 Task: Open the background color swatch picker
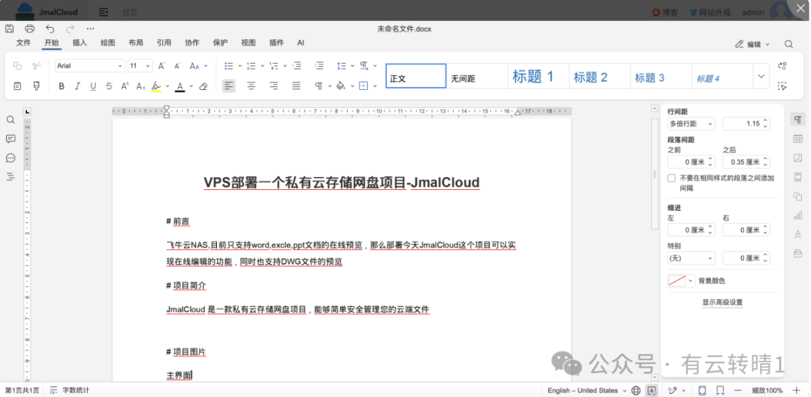click(x=680, y=281)
